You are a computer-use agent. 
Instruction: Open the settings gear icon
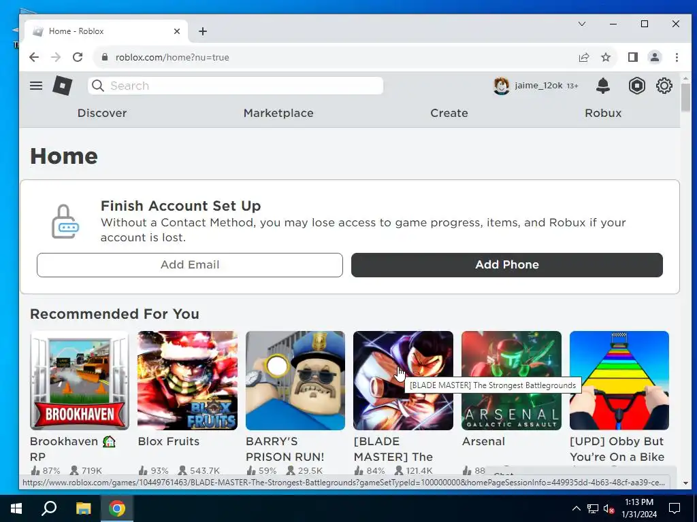point(664,86)
